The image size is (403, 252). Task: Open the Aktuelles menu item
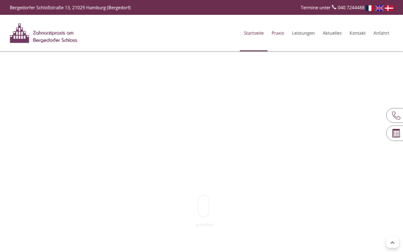(332, 33)
